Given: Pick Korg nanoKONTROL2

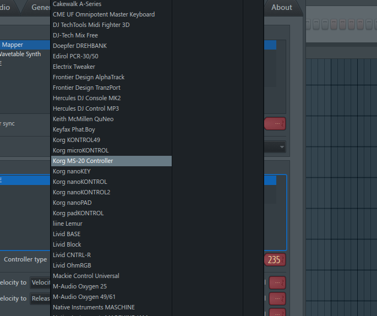Looking at the screenshot, I should 111,192.
